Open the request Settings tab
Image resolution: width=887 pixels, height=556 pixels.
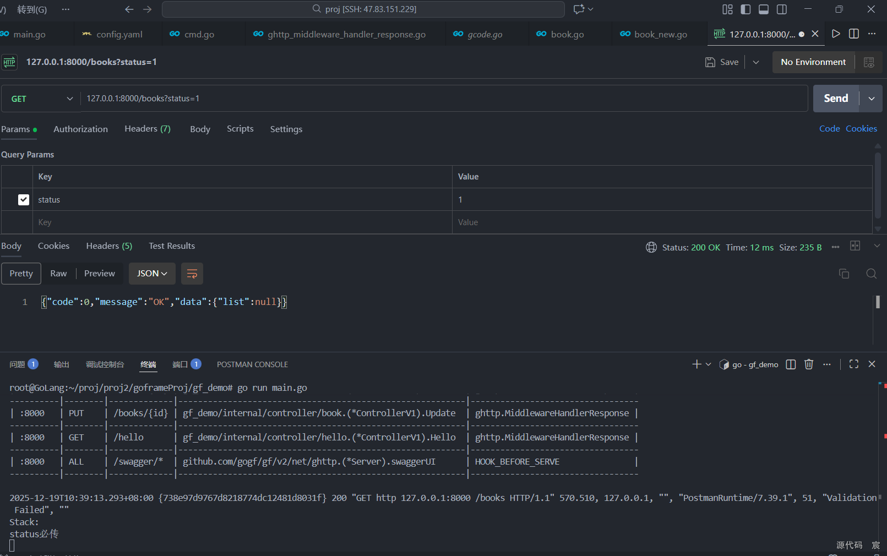click(286, 129)
